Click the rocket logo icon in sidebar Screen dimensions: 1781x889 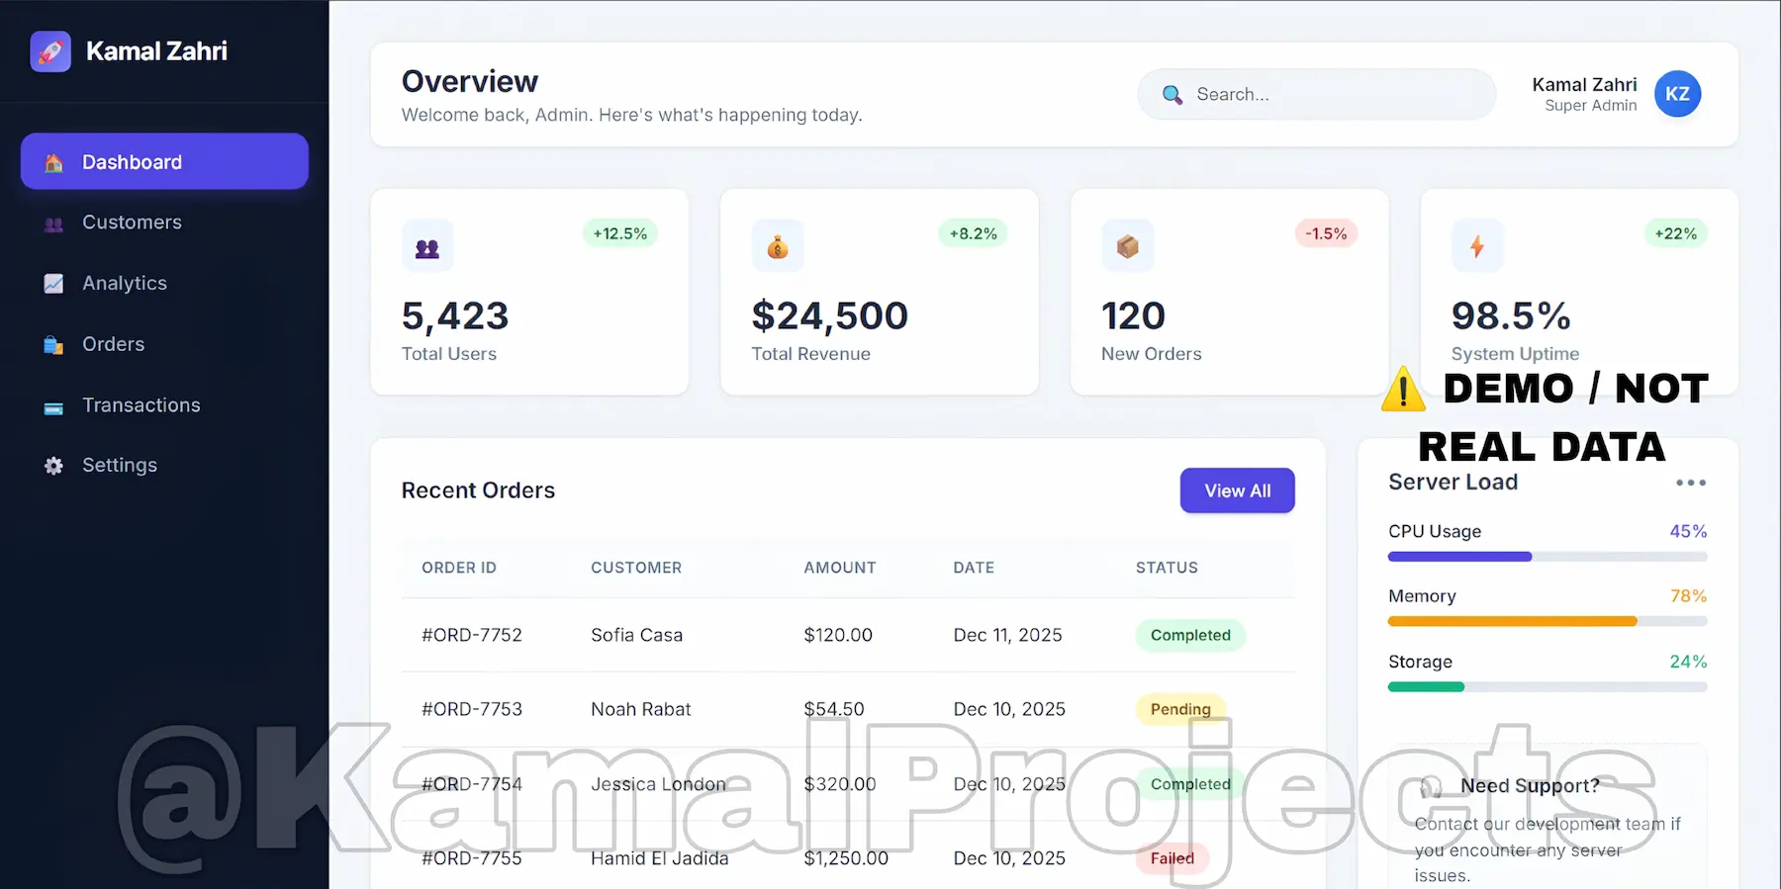[x=50, y=51]
